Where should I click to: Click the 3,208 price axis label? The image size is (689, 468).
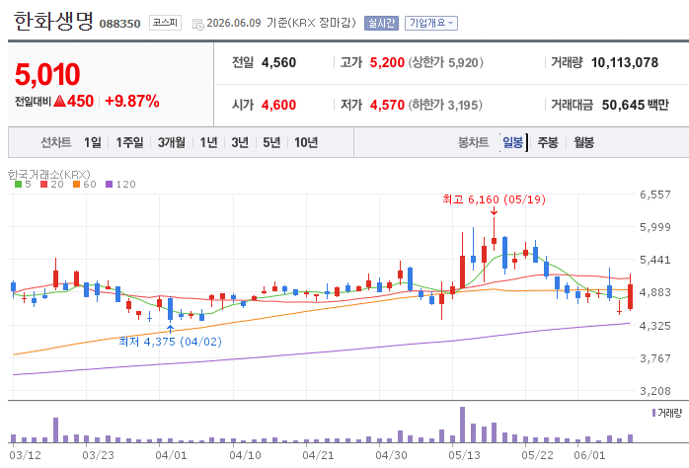pos(655,391)
